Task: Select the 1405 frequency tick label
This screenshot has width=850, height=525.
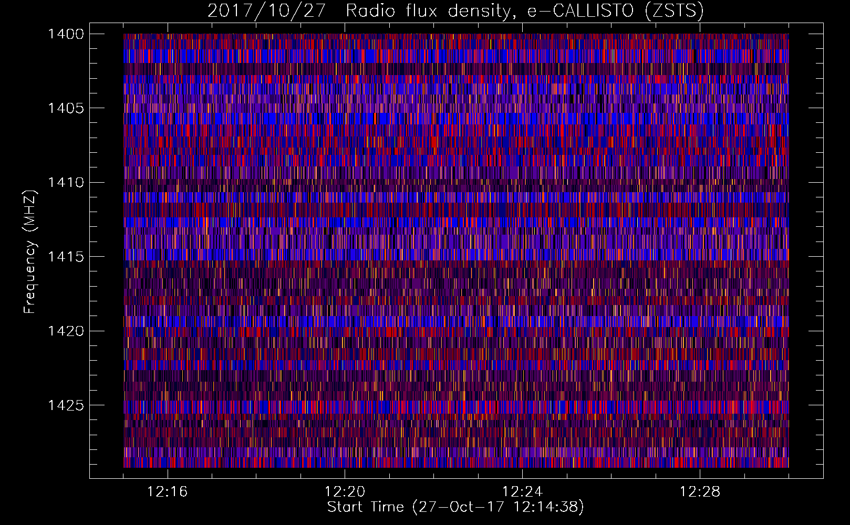Action: tap(66, 108)
